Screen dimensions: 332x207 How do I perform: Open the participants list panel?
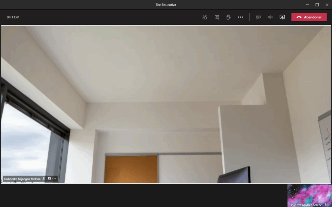pyautogui.click(x=205, y=17)
